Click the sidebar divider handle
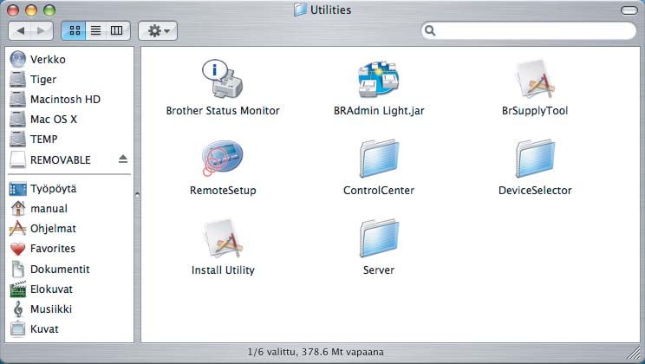Viewport: 645px width, 364px height. tap(137, 194)
